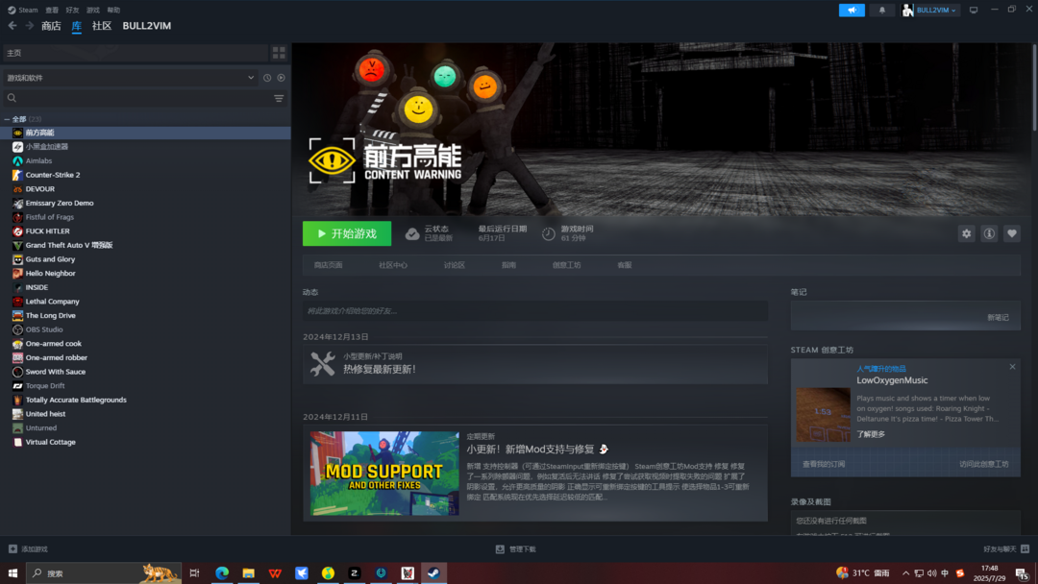The image size is (1038, 584).
Task: Click 开始游戏 play button
Action: [x=347, y=233]
